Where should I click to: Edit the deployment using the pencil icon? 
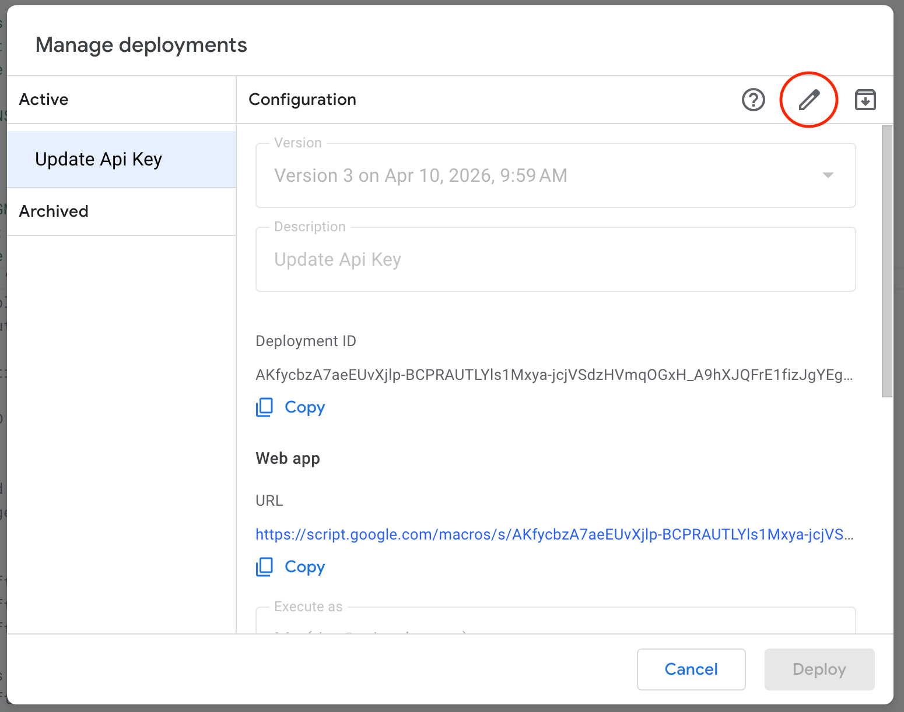click(809, 100)
